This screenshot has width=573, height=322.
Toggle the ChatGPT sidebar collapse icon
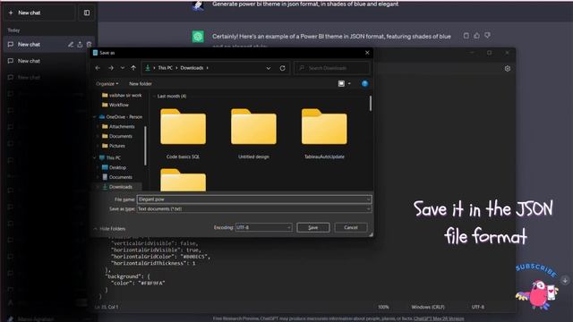point(87,13)
